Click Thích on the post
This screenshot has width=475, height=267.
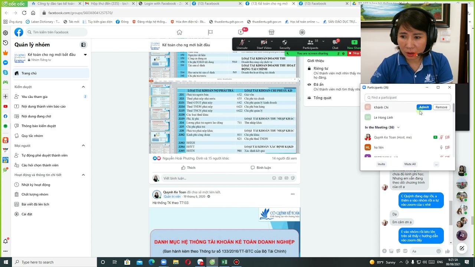click(x=188, y=168)
